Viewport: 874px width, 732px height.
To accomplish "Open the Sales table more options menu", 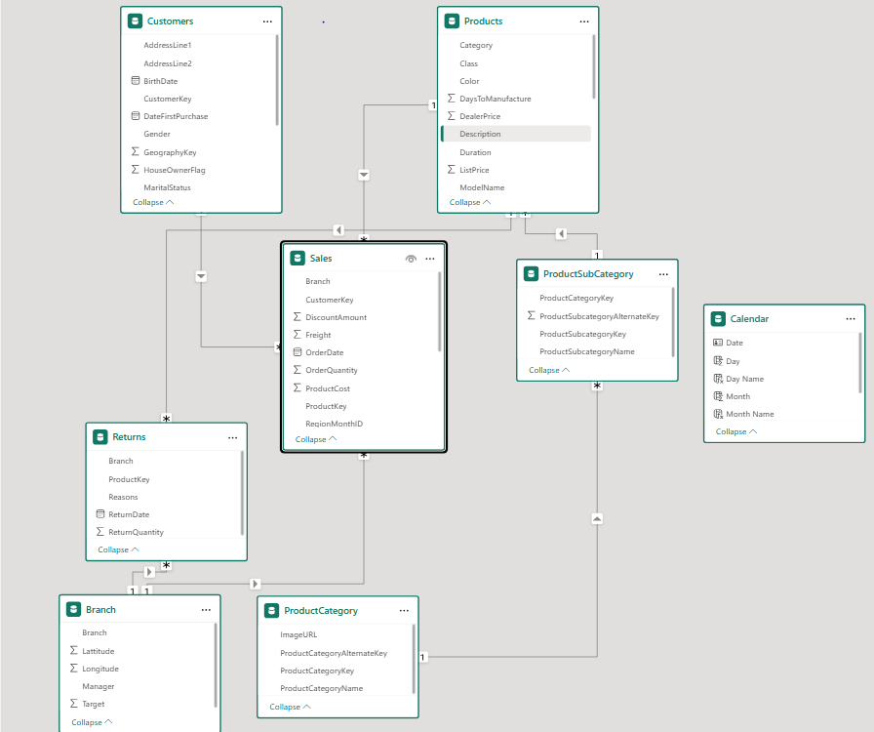I will [429, 259].
